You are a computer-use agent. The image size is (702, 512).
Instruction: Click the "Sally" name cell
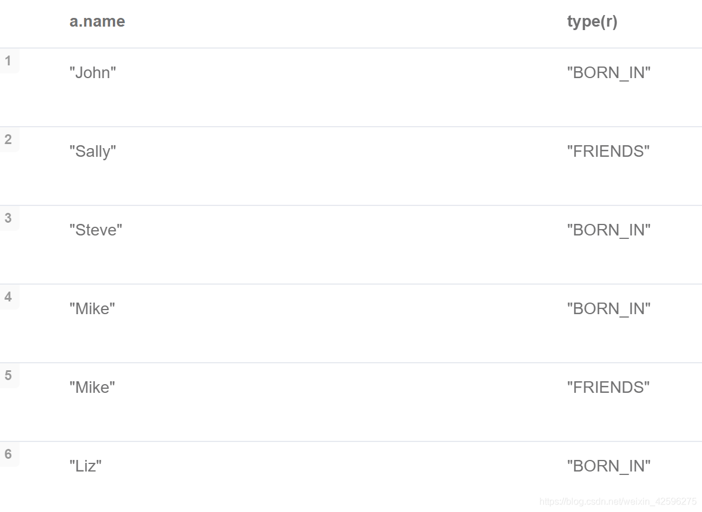click(93, 152)
